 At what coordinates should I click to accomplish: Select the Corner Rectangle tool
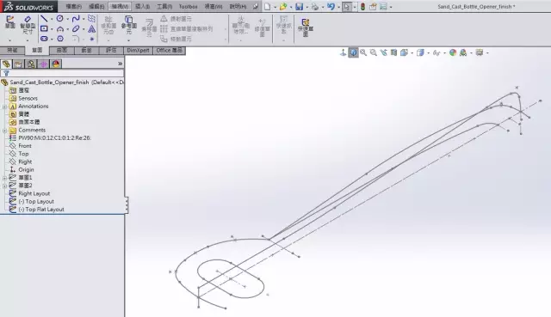point(44,28)
